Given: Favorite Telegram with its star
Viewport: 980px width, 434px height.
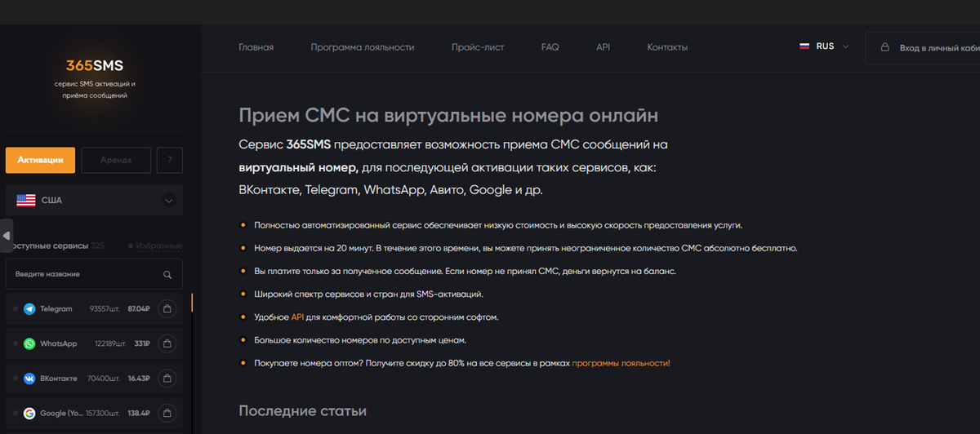Looking at the screenshot, I should 15,309.
